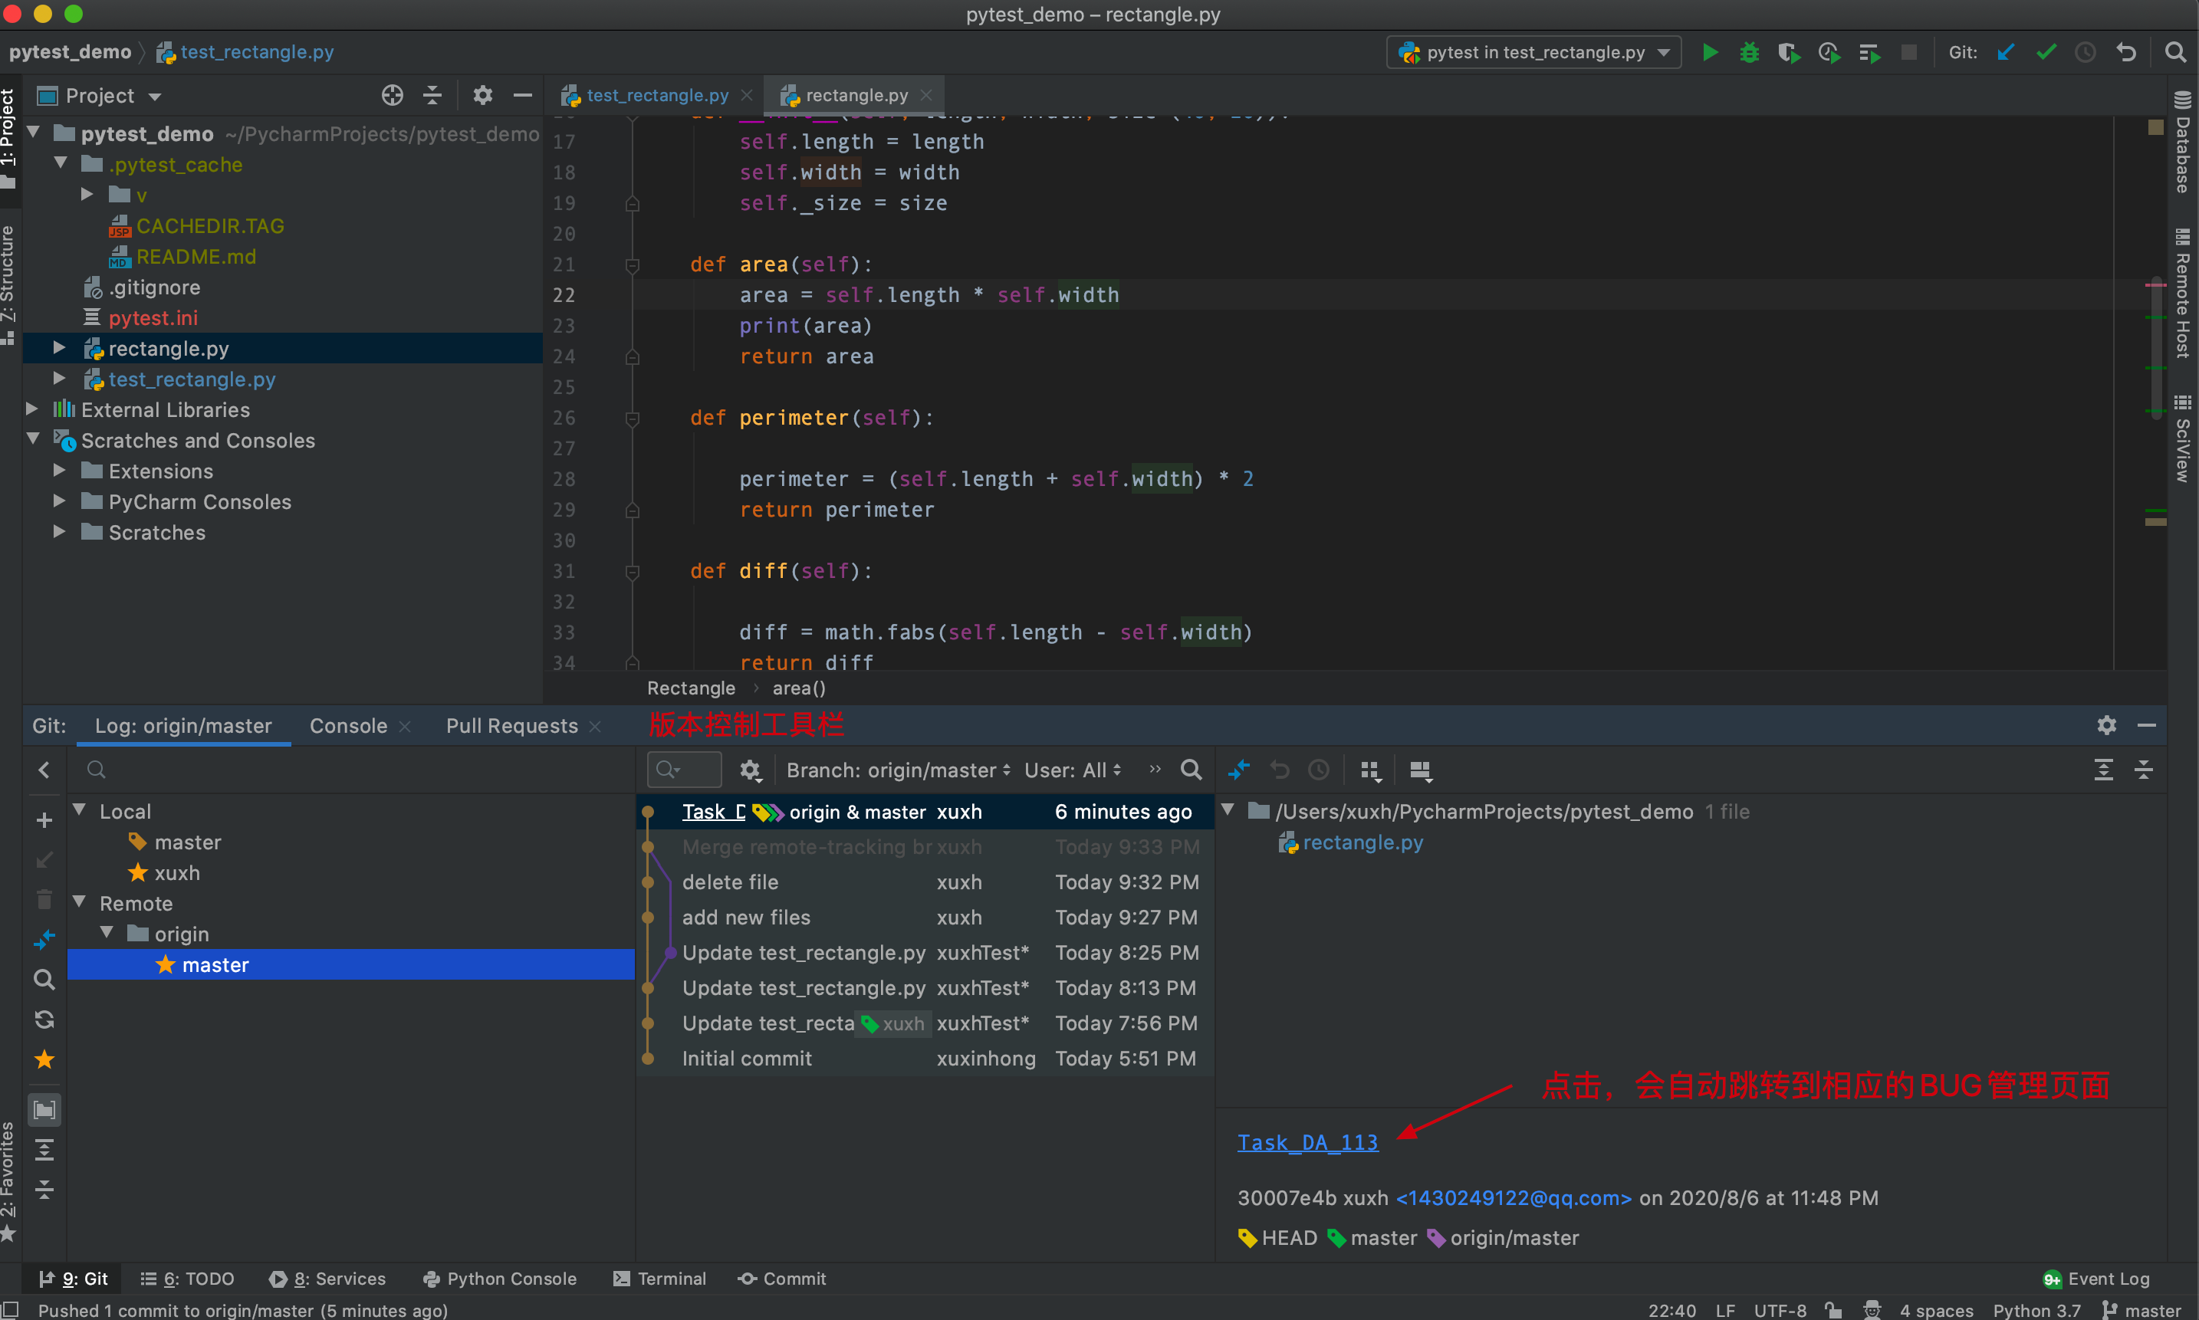Hide branches panel with left chevron
2199x1320 pixels.
click(44, 770)
